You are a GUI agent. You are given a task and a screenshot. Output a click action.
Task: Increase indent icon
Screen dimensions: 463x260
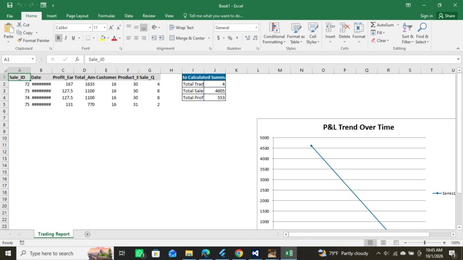pyautogui.click(x=161, y=38)
